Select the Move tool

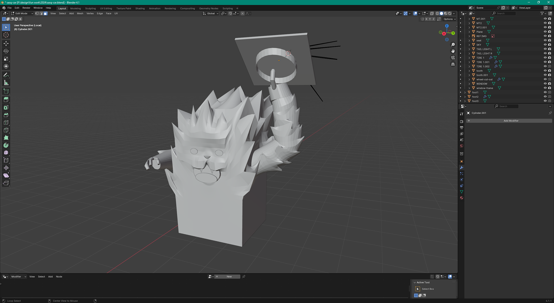coord(6,44)
